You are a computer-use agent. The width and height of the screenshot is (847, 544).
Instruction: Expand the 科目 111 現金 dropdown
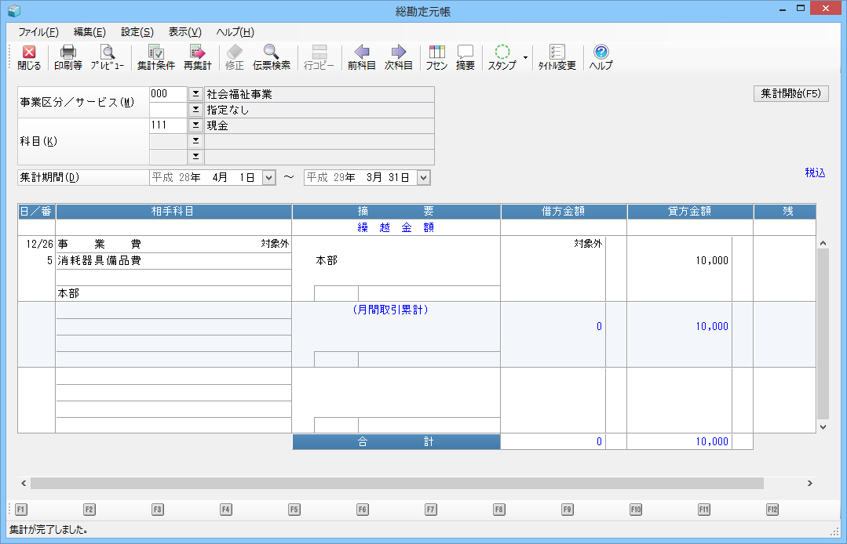[195, 125]
